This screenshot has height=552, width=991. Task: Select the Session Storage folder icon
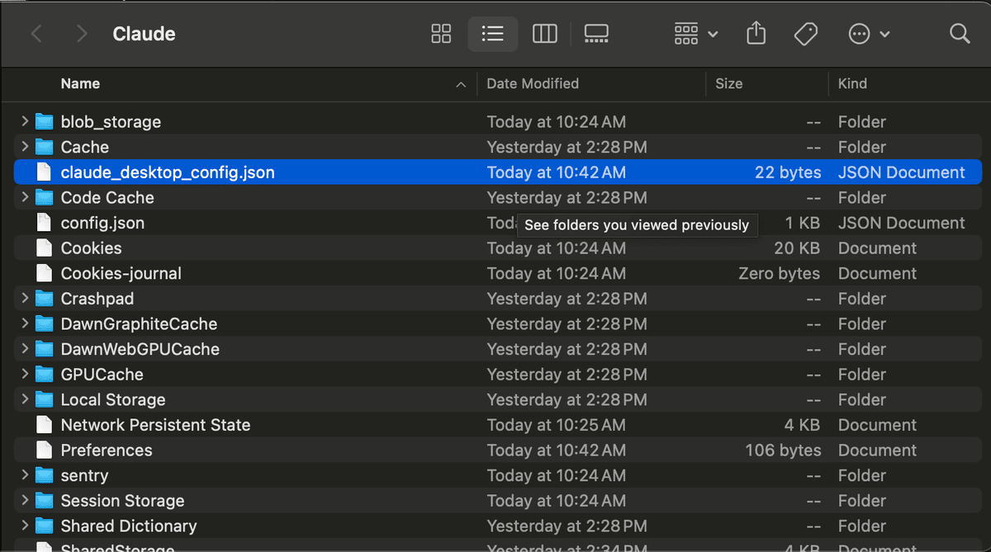pos(44,501)
